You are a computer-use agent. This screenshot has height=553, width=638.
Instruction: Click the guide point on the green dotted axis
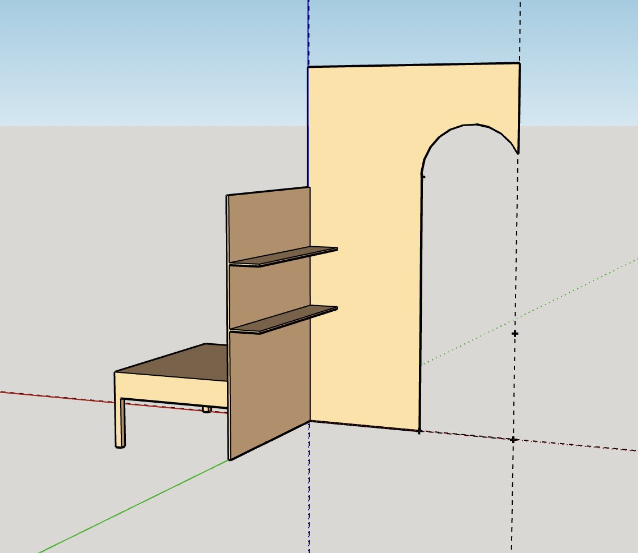pos(514,334)
